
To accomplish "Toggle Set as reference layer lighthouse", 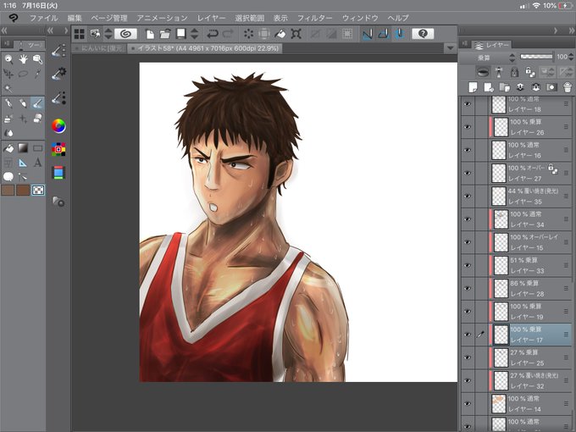I will click(x=498, y=72).
